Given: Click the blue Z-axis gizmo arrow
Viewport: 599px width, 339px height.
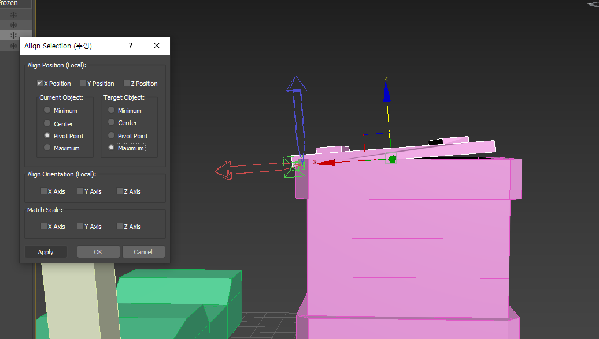Looking at the screenshot, I should pyautogui.click(x=387, y=92).
